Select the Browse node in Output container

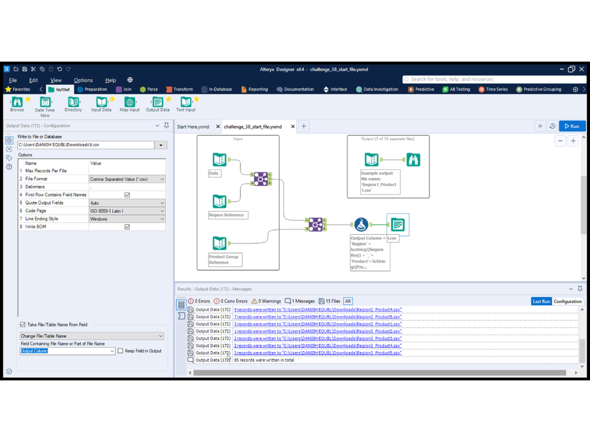coord(413,160)
